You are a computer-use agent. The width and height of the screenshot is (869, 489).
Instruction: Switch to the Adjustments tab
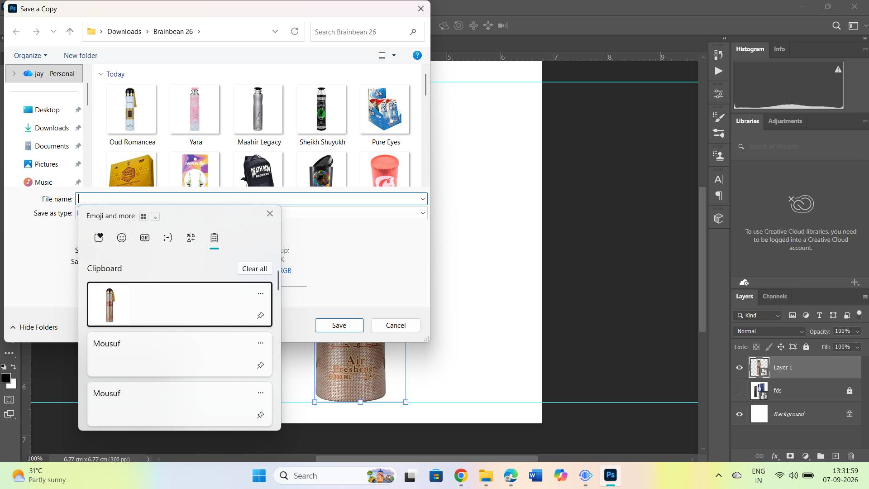[x=785, y=121]
